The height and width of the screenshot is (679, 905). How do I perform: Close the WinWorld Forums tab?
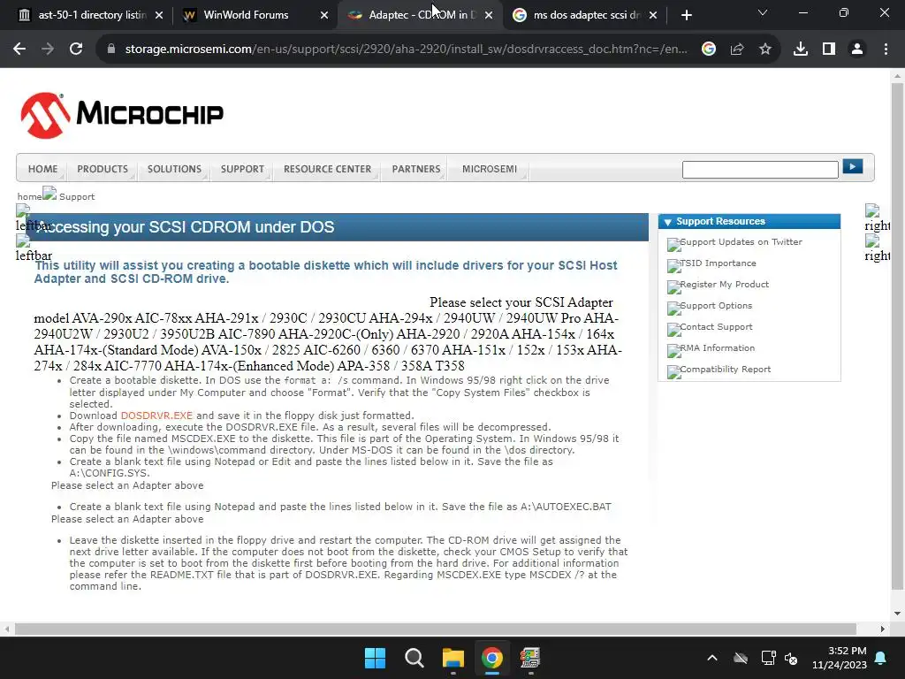point(324,15)
